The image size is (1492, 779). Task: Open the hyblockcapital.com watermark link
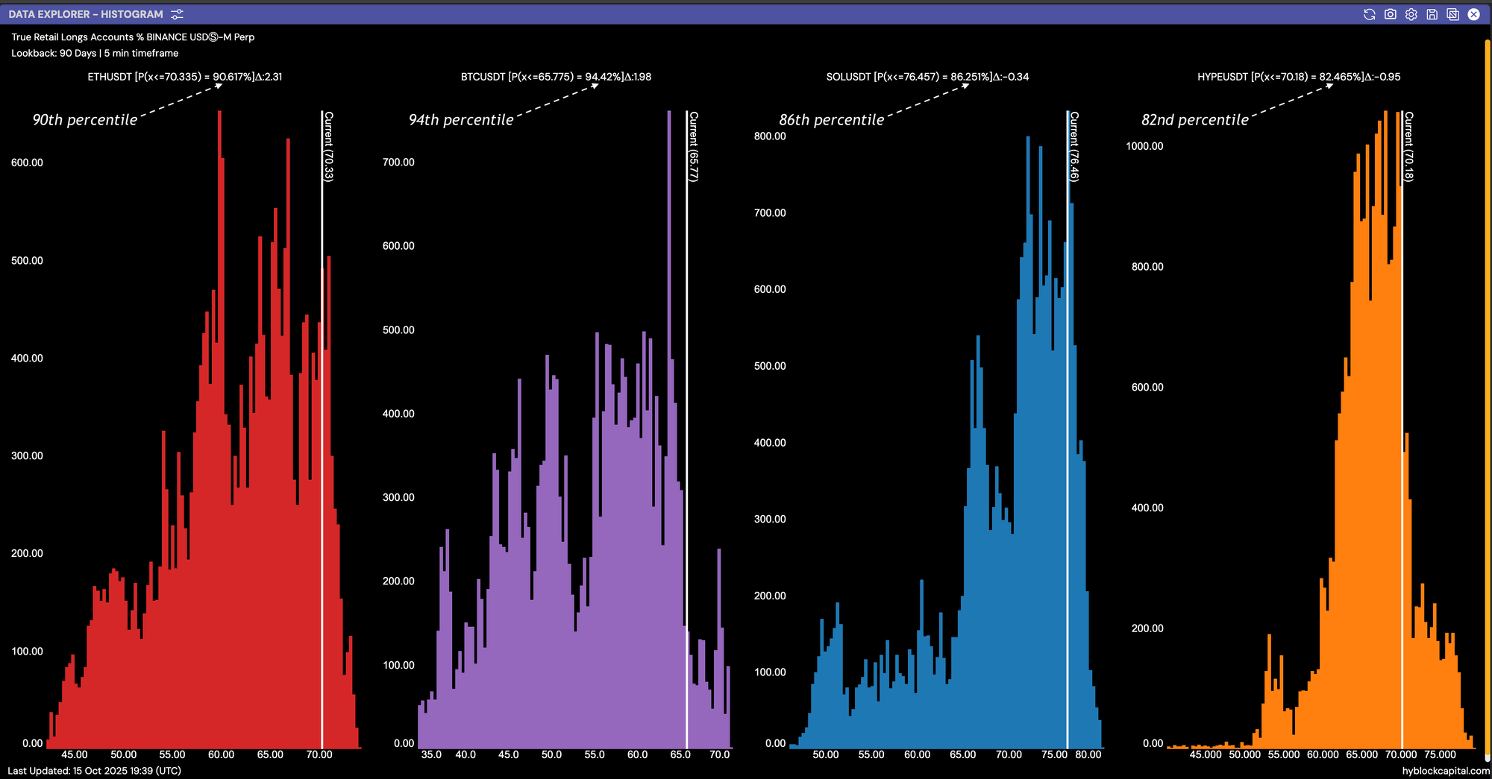click(1445, 771)
